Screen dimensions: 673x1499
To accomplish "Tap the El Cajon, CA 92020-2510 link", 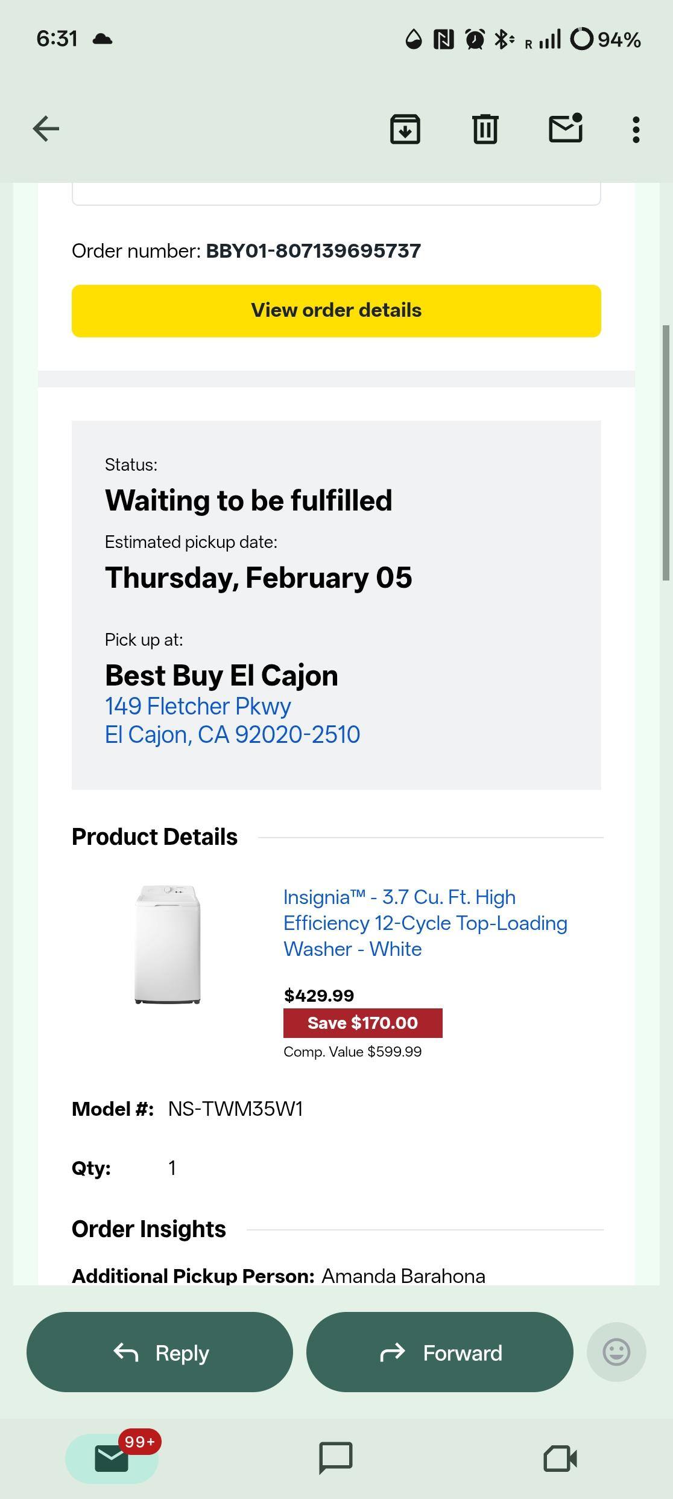I will tap(232, 734).
